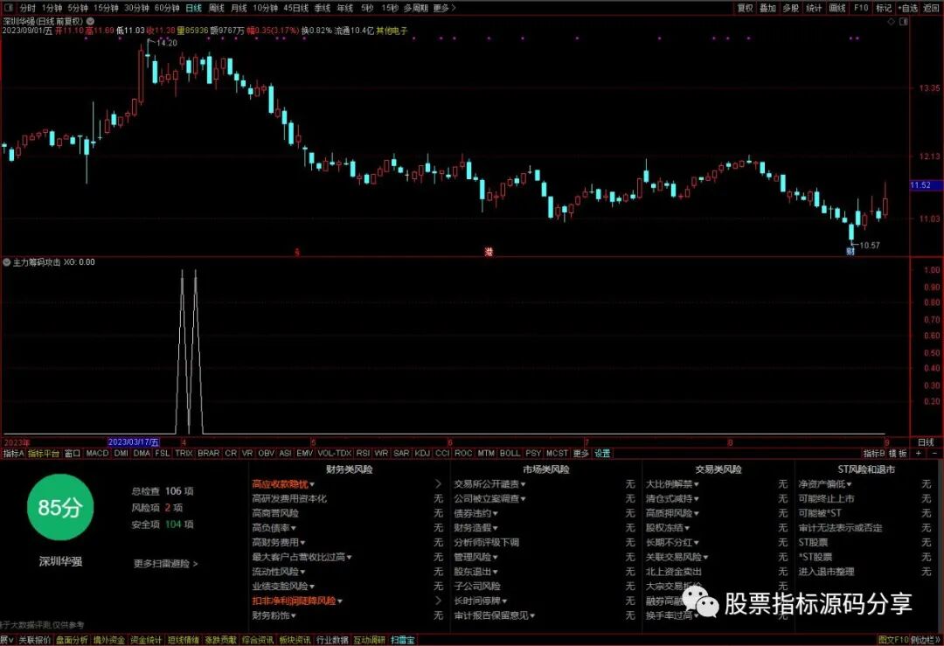Open indicator 设置 settings
The width and height of the screenshot is (944, 646).
[x=602, y=454]
